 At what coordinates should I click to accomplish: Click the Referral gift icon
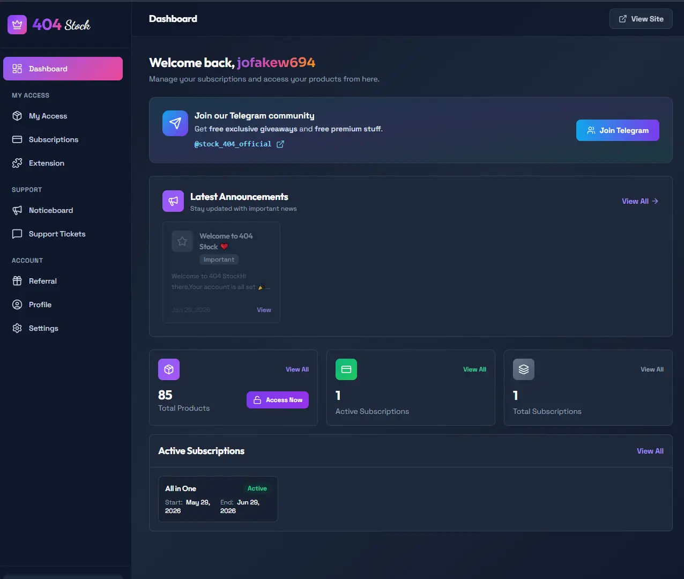point(17,281)
